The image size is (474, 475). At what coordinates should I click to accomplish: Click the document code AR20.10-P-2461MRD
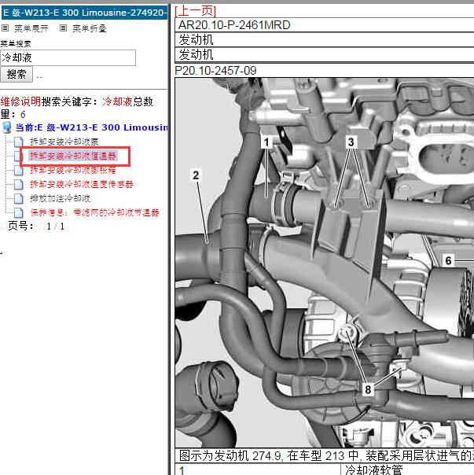(x=234, y=25)
